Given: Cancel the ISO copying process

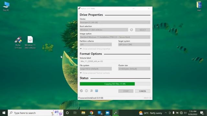Looking at the screenshot, I should [x=143, y=91].
